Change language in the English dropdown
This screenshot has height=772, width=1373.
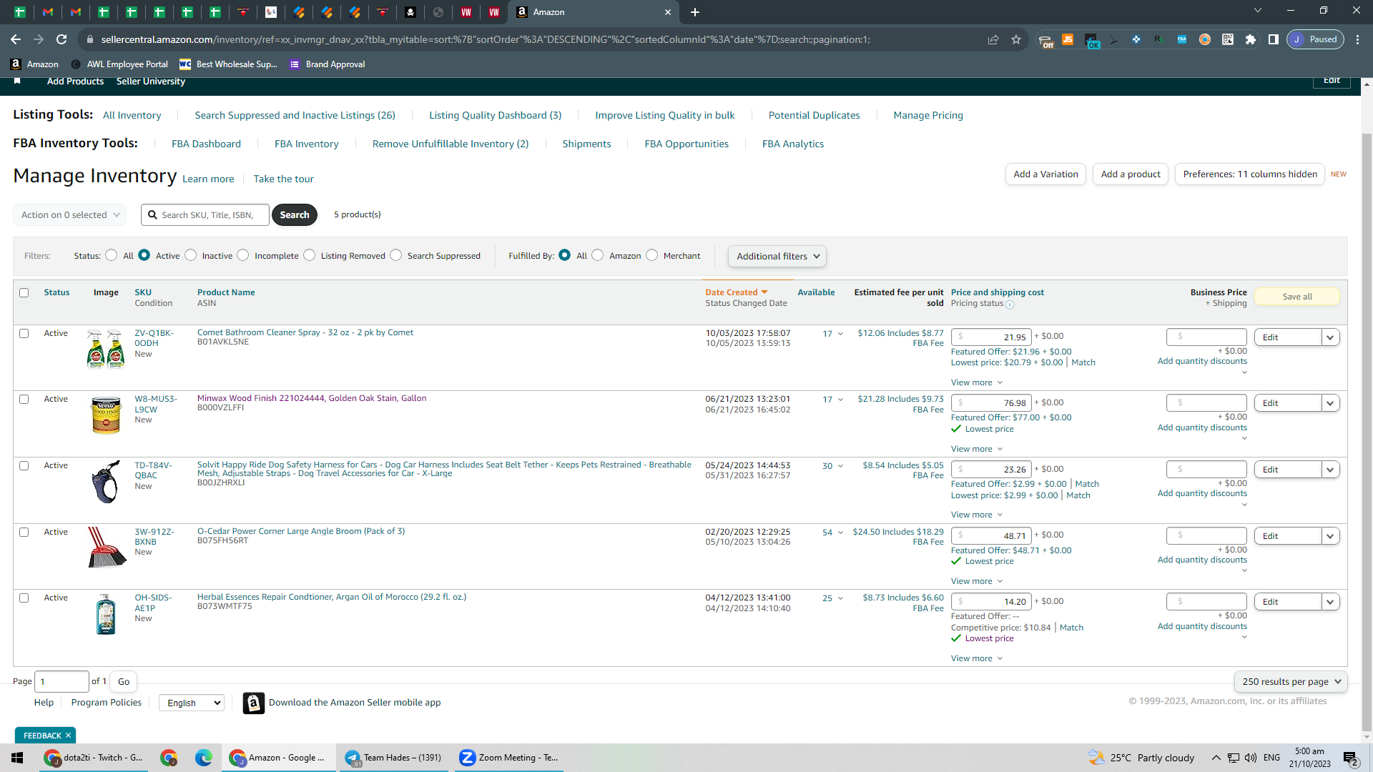coord(192,703)
